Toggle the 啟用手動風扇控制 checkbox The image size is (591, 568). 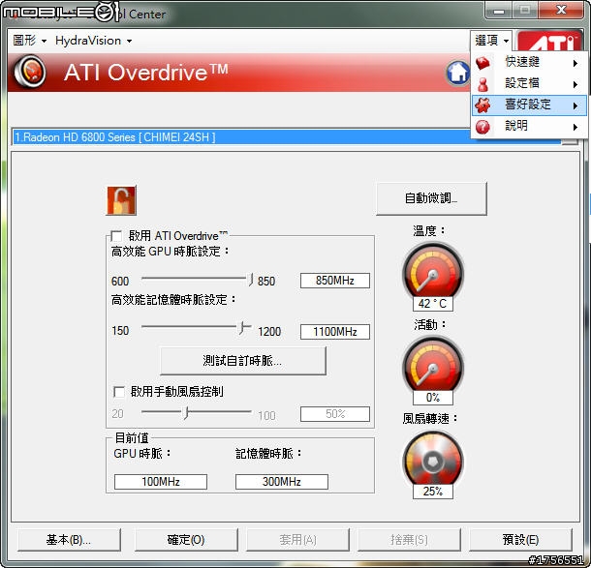[119, 392]
